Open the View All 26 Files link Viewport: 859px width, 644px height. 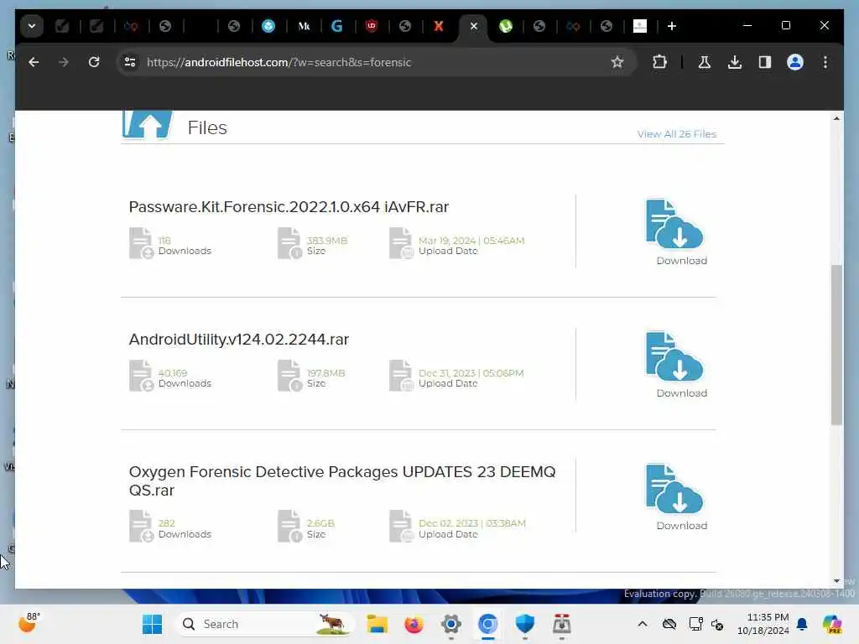677,134
